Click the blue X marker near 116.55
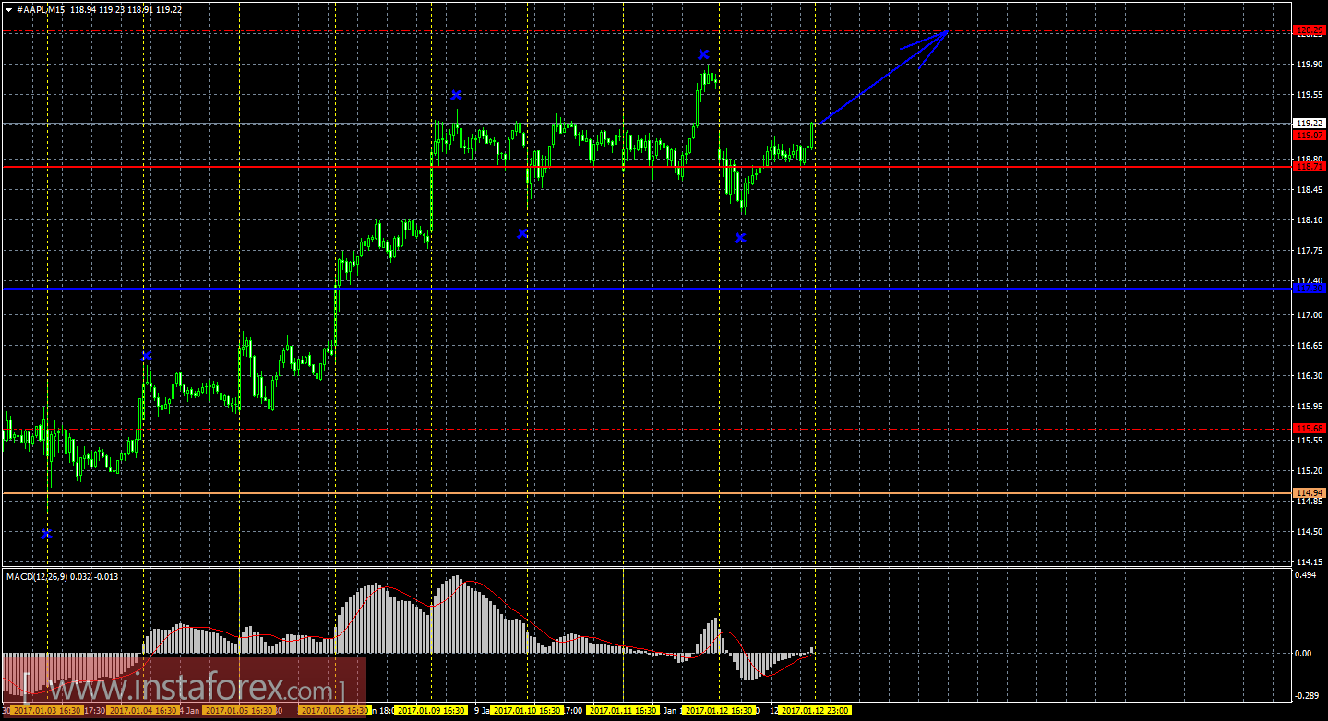 146,356
